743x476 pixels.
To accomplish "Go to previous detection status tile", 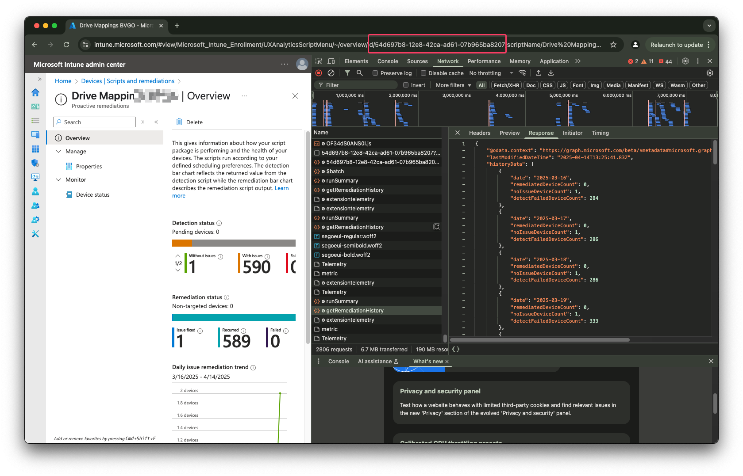I will tap(178, 256).
